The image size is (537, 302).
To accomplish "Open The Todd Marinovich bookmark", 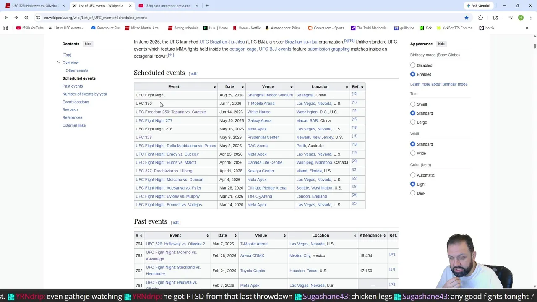I will [370, 28].
